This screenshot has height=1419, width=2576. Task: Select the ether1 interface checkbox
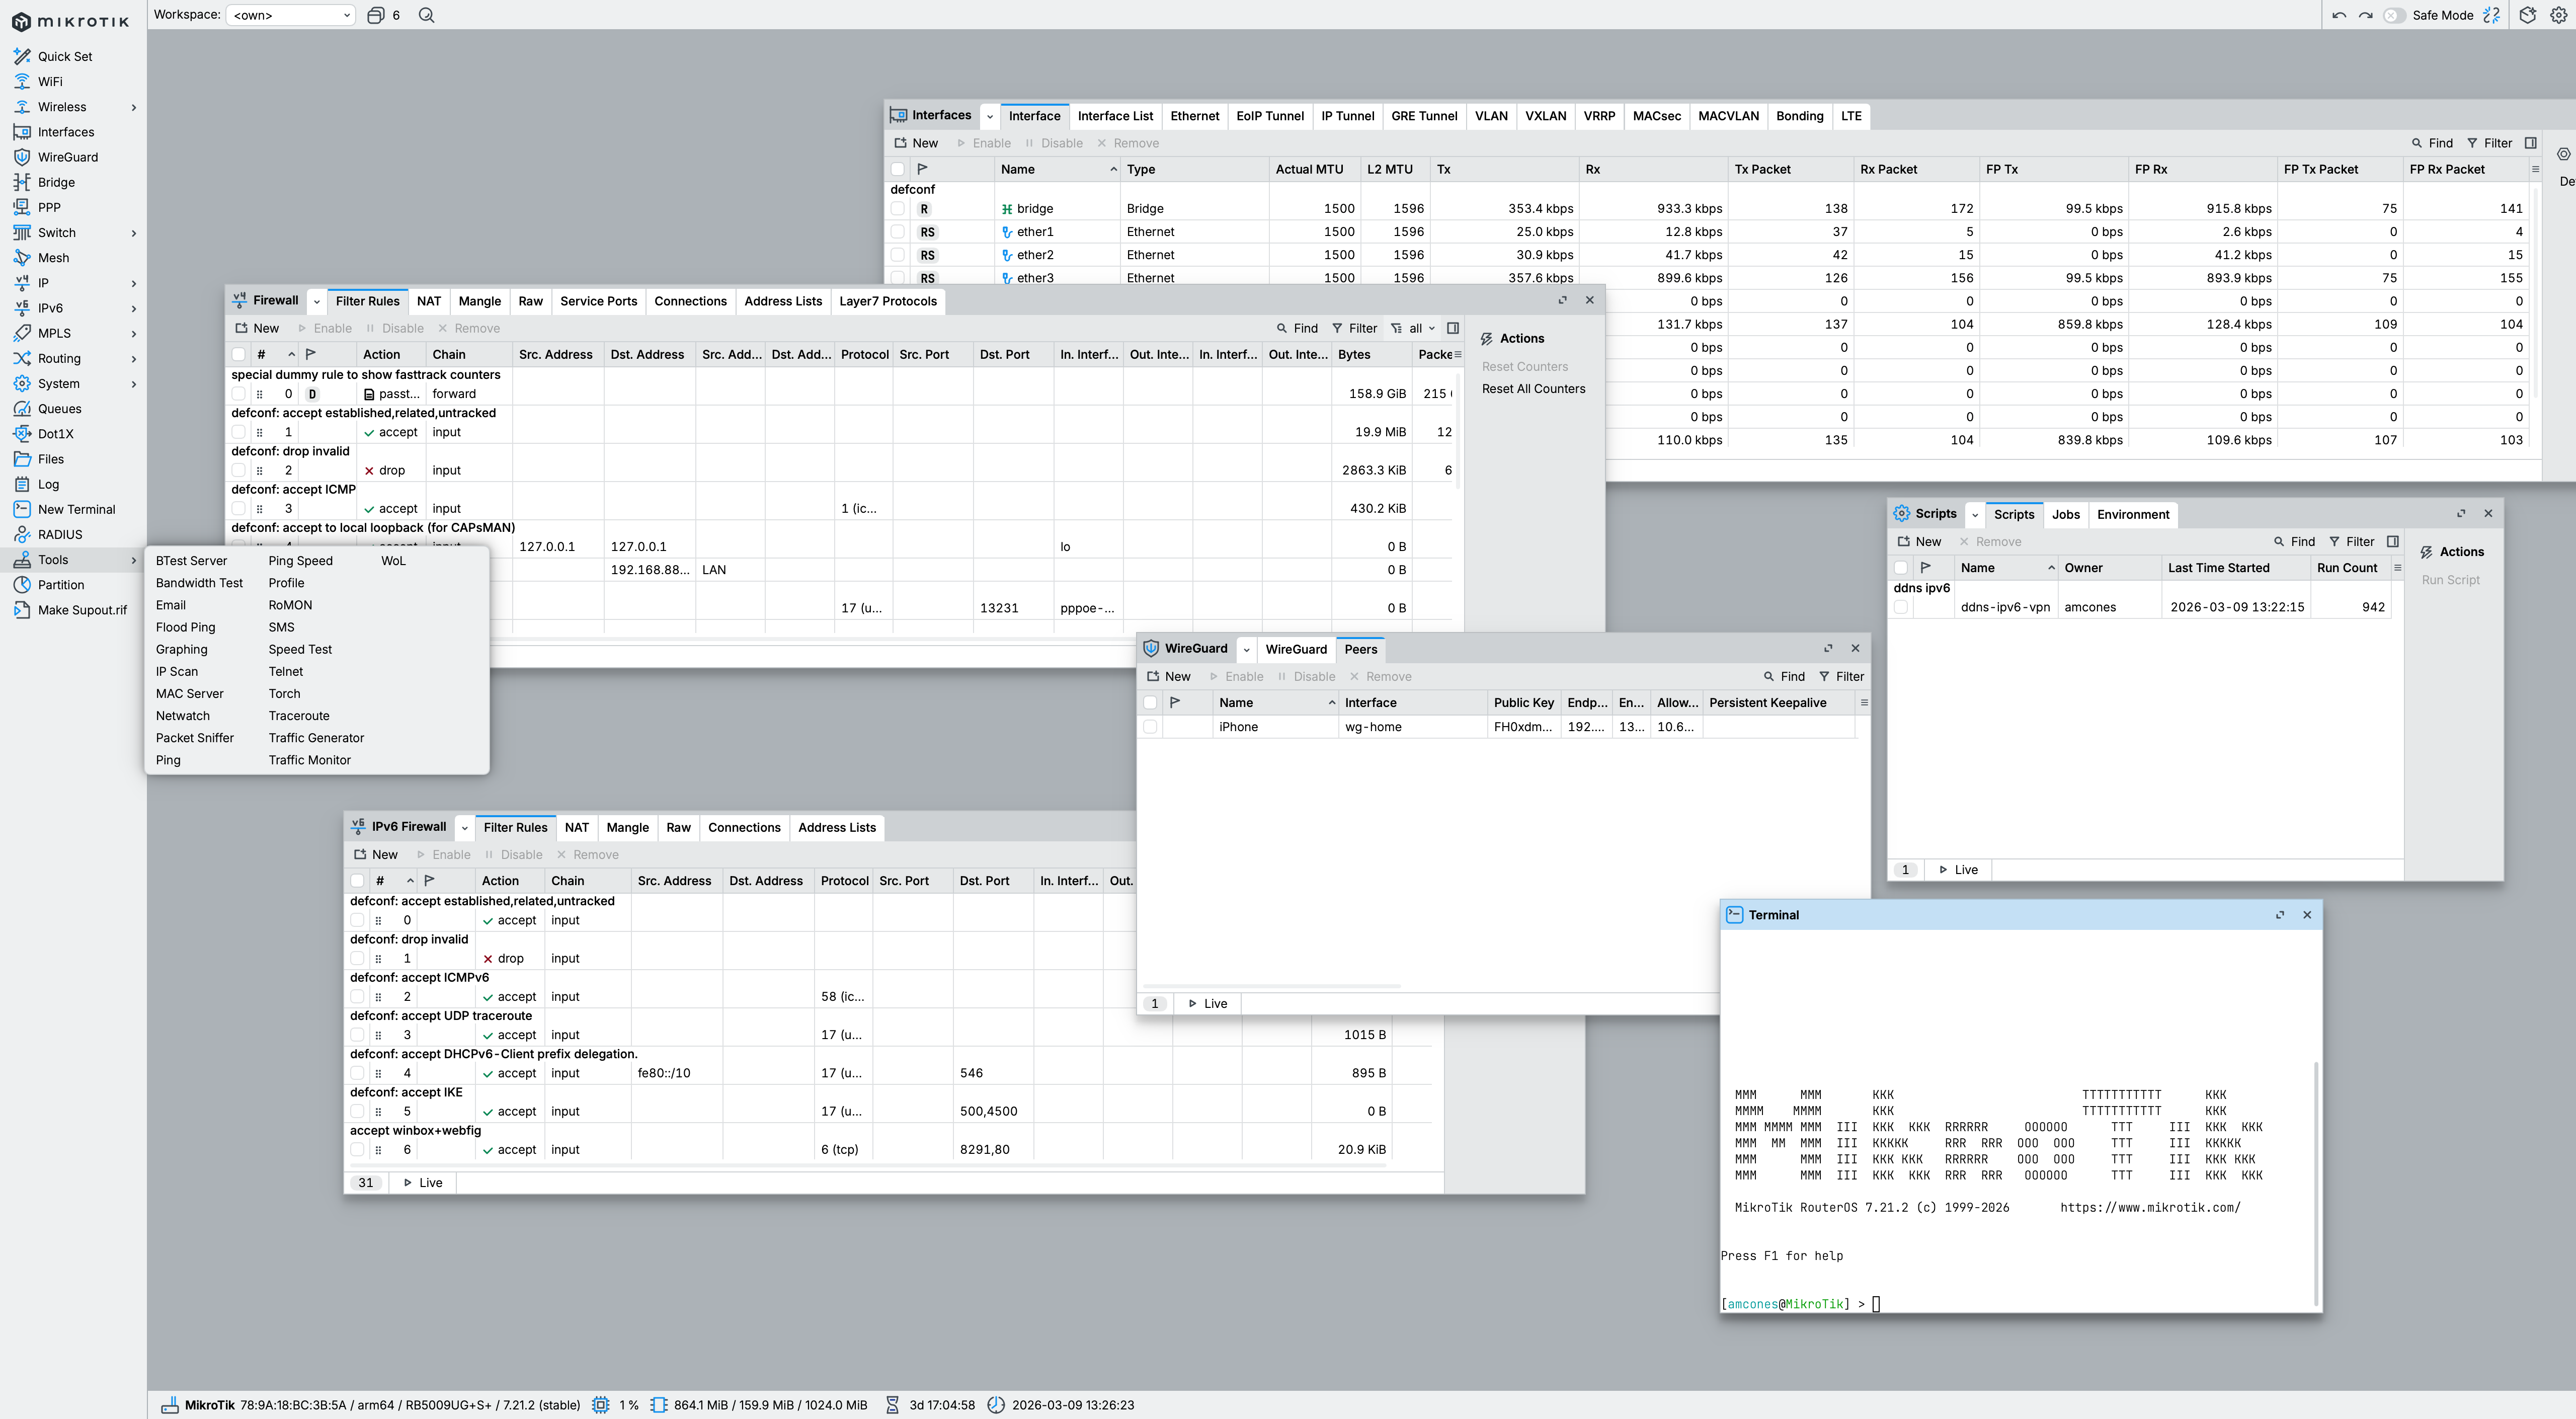tap(897, 232)
